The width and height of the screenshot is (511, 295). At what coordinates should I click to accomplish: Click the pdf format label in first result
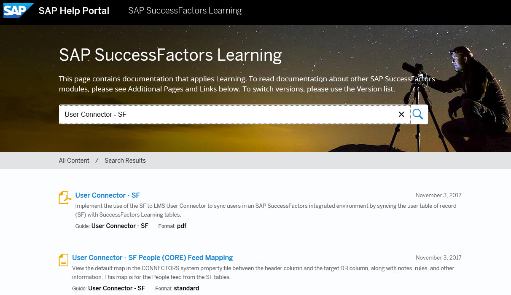point(182,226)
